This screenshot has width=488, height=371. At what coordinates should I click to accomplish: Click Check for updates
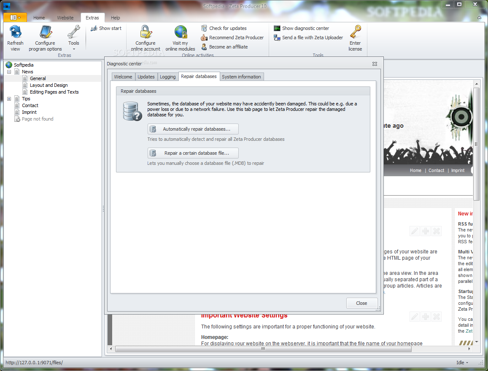[x=224, y=28]
